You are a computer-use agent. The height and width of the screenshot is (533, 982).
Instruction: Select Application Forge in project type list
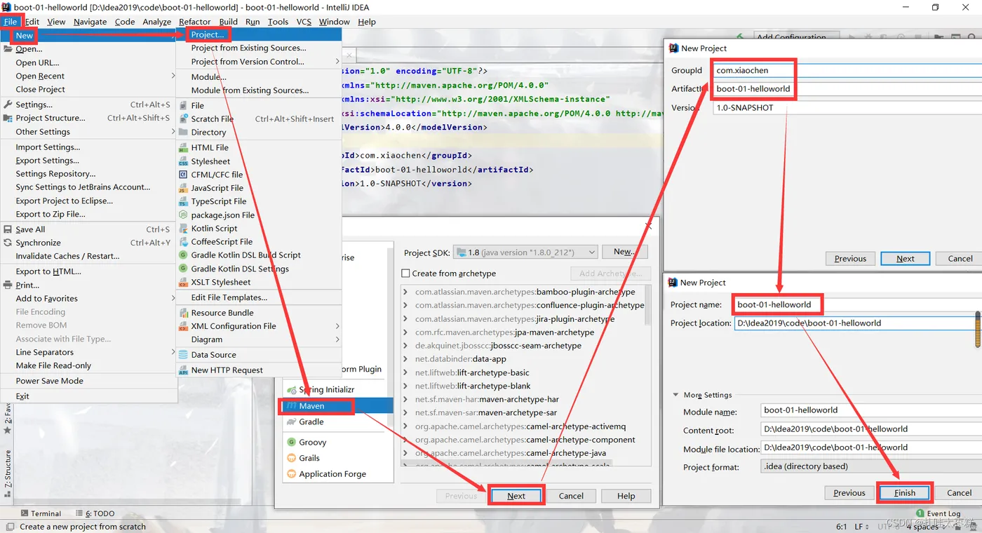pyautogui.click(x=332, y=474)
